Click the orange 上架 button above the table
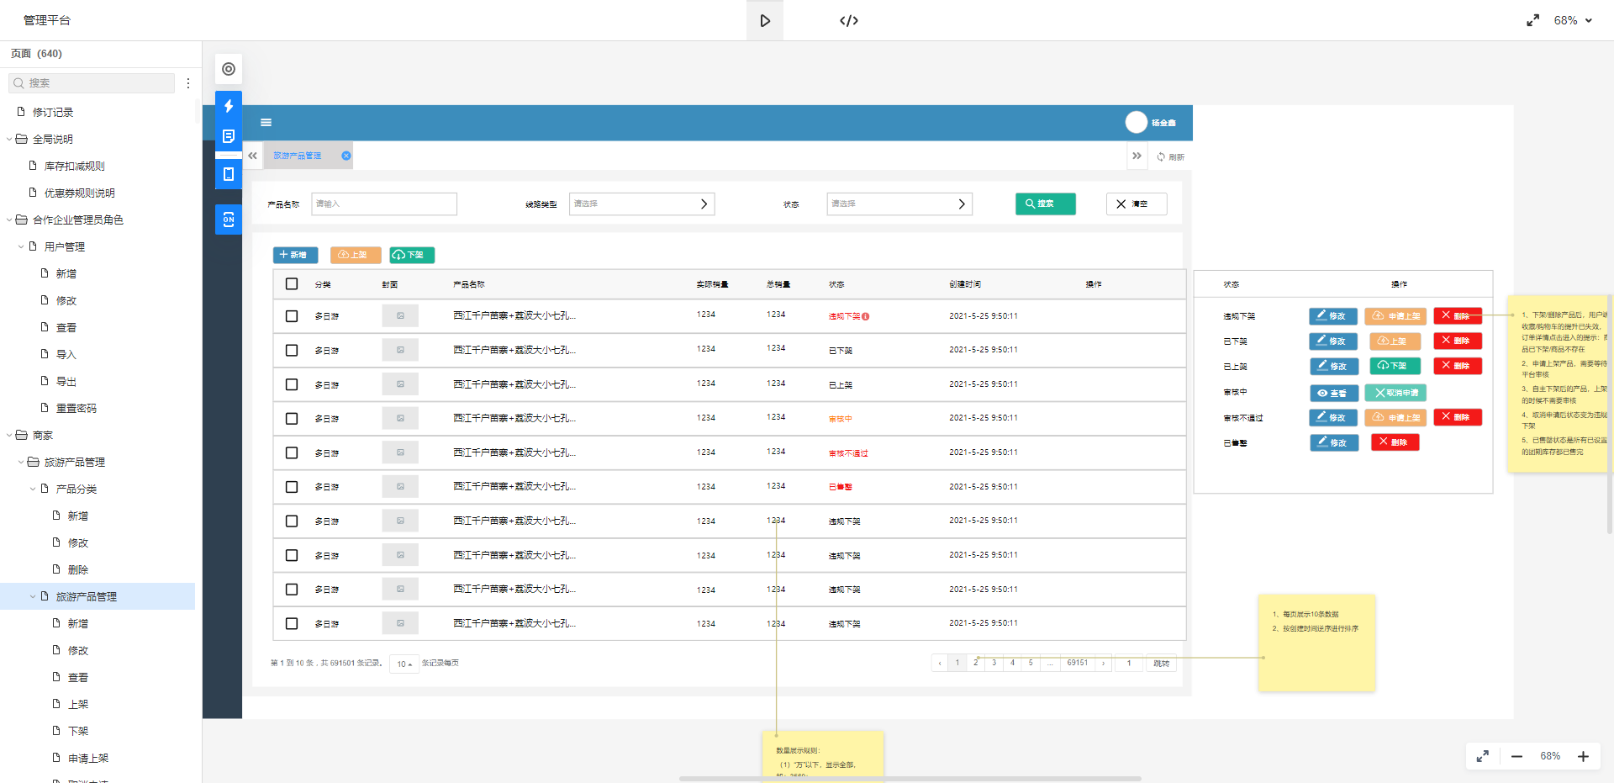1614x783 pixels. (356, 255)
